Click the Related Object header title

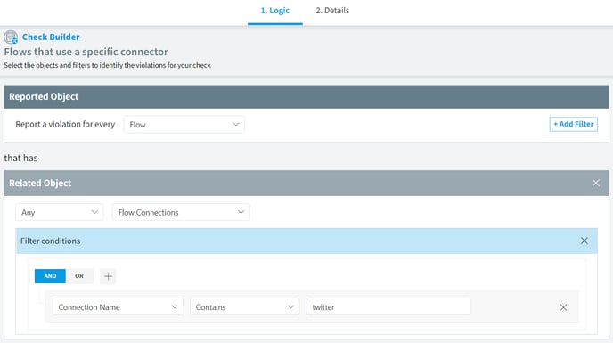click(40, 183)
